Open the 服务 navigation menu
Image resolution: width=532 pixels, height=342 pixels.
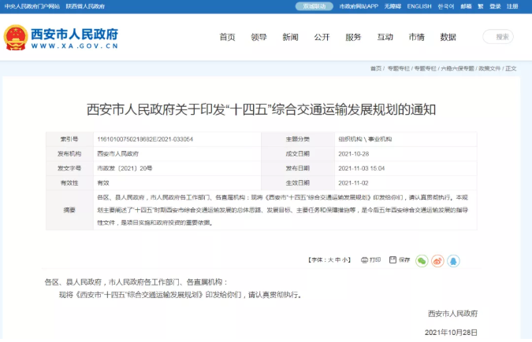pyautogui.click(x=353, y=37)
